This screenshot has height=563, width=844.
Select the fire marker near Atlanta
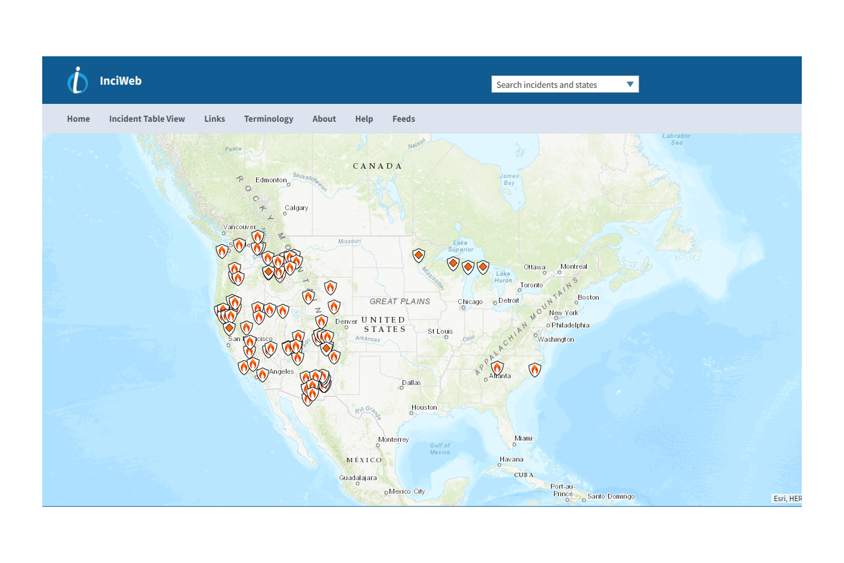[497, 368]
